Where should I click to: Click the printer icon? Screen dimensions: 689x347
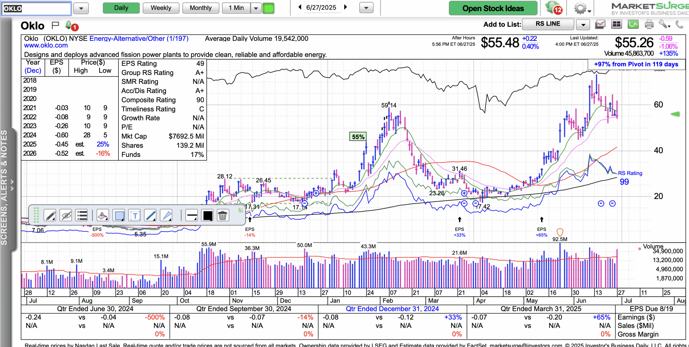(x=649, y=25)
